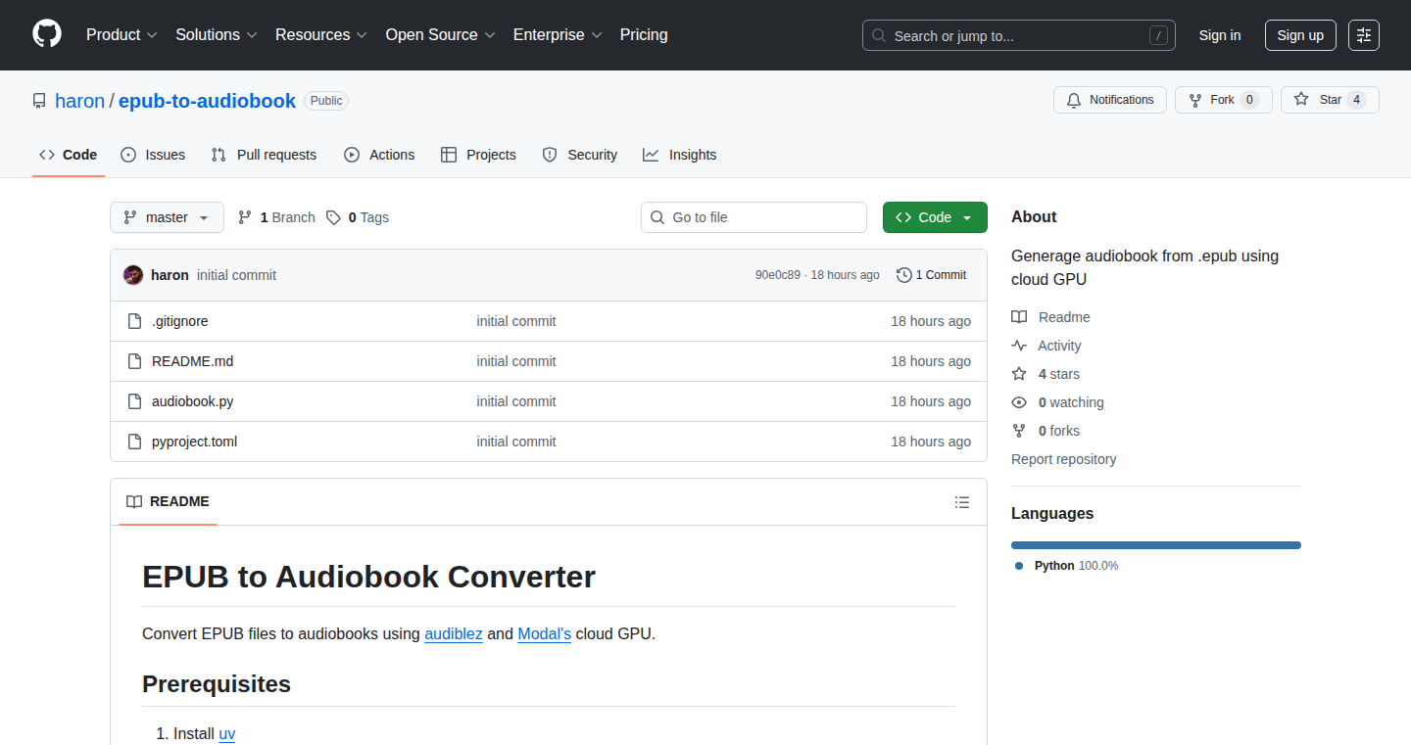Open the audiobook.py file

[192, 401]
